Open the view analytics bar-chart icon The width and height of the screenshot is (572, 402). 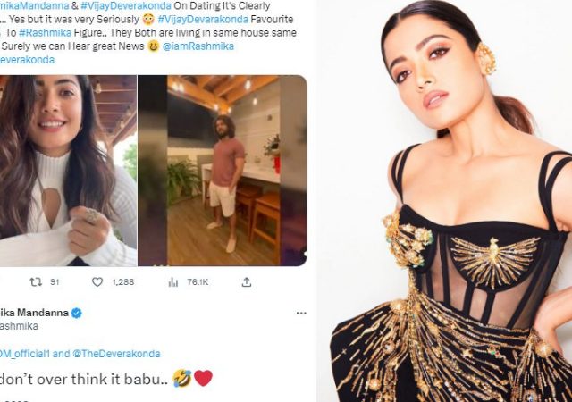pos(173,282)
